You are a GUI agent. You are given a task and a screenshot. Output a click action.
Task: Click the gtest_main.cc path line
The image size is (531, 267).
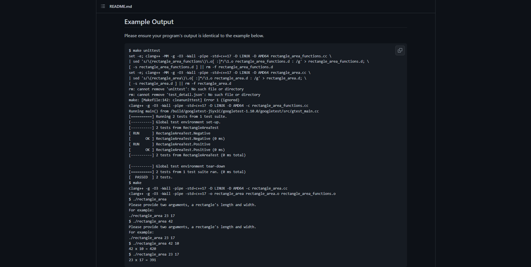point(224,111)
